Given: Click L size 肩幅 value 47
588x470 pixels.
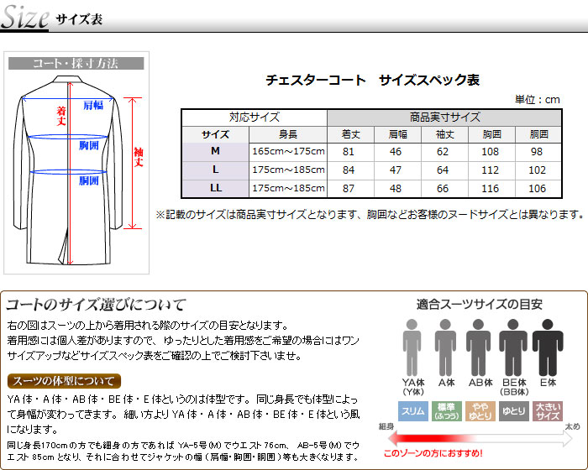Looking at the screenshot, I should (x=396, y=170).
